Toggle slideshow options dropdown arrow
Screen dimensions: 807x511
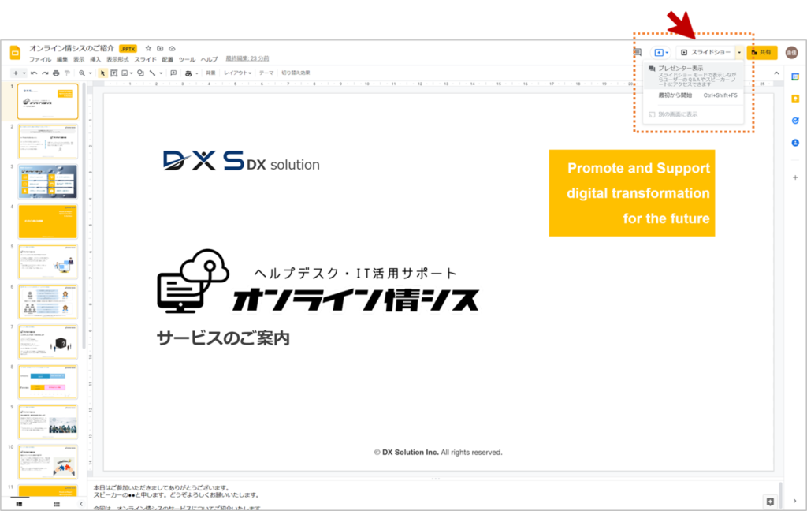(x=739, y=53)
